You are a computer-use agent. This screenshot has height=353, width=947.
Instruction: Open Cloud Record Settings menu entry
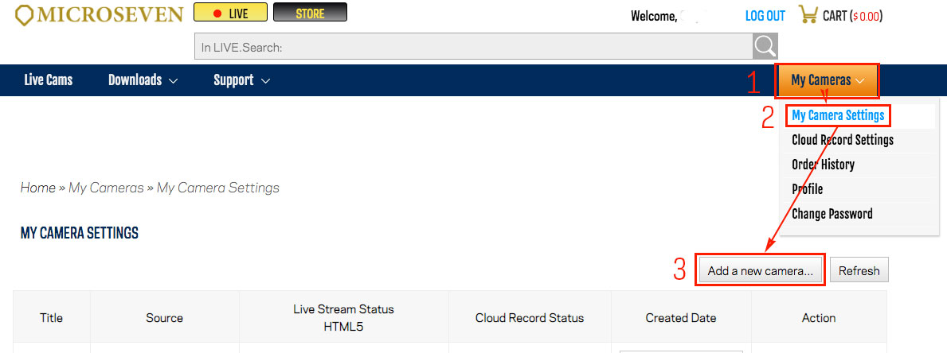pyautogui.click(x=843, y=141)
